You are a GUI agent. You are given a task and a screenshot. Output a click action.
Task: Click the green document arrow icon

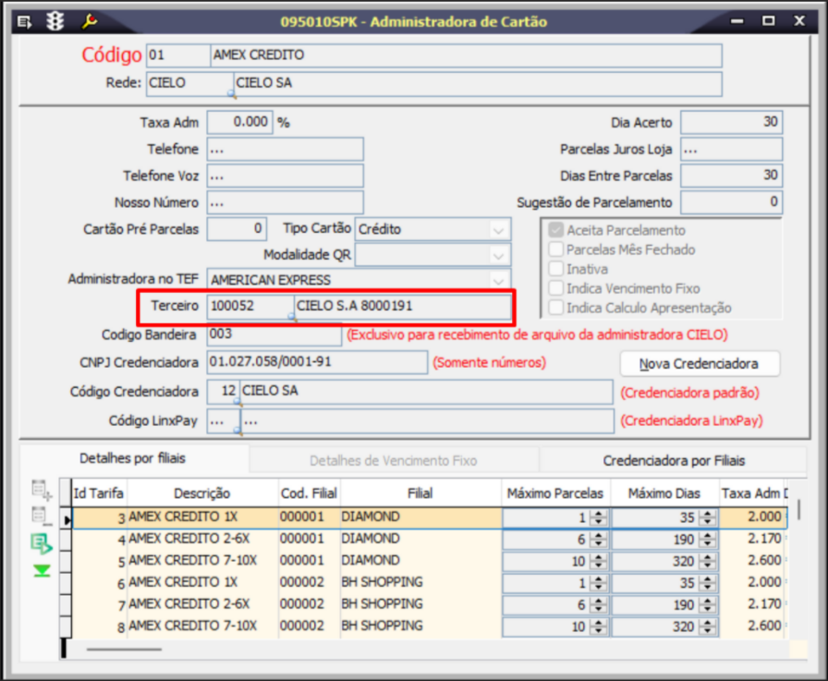click(x=42, y=544)
